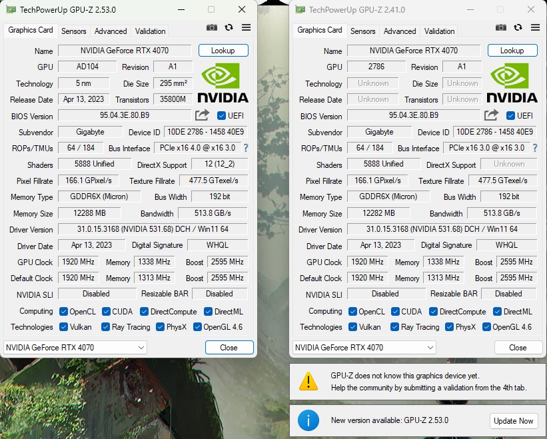The height and width of the screenshot is (439, 547).
Task: Open GPU selector dropdown in GPU-Z 2.41.0
Action: click(364, 347)
